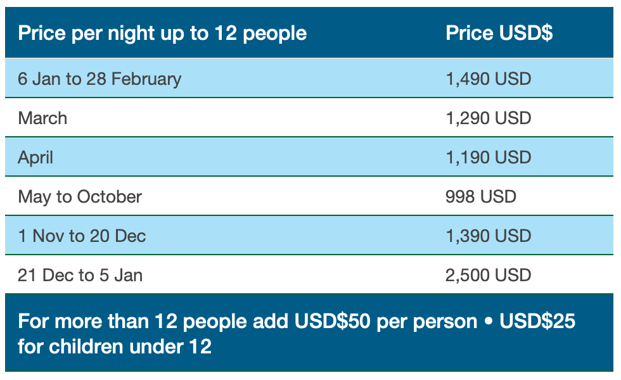This screenshot has height=380, width=621.
Task: Click the "Price per night up to 12 people" header
Action: [162, 33]
